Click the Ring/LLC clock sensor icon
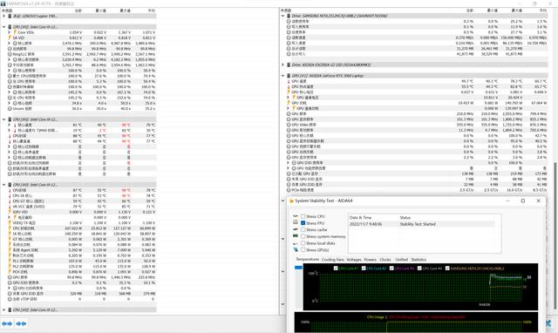This screenshot has width=558, height=333. coord(10,54)
